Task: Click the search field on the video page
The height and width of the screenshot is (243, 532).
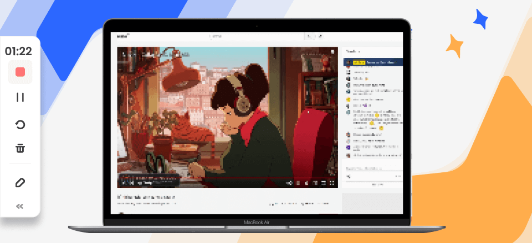Action: click(x=257, y=36)
